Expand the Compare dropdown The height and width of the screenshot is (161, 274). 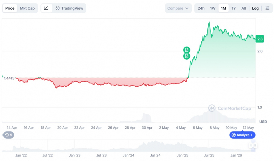[178, 8]
